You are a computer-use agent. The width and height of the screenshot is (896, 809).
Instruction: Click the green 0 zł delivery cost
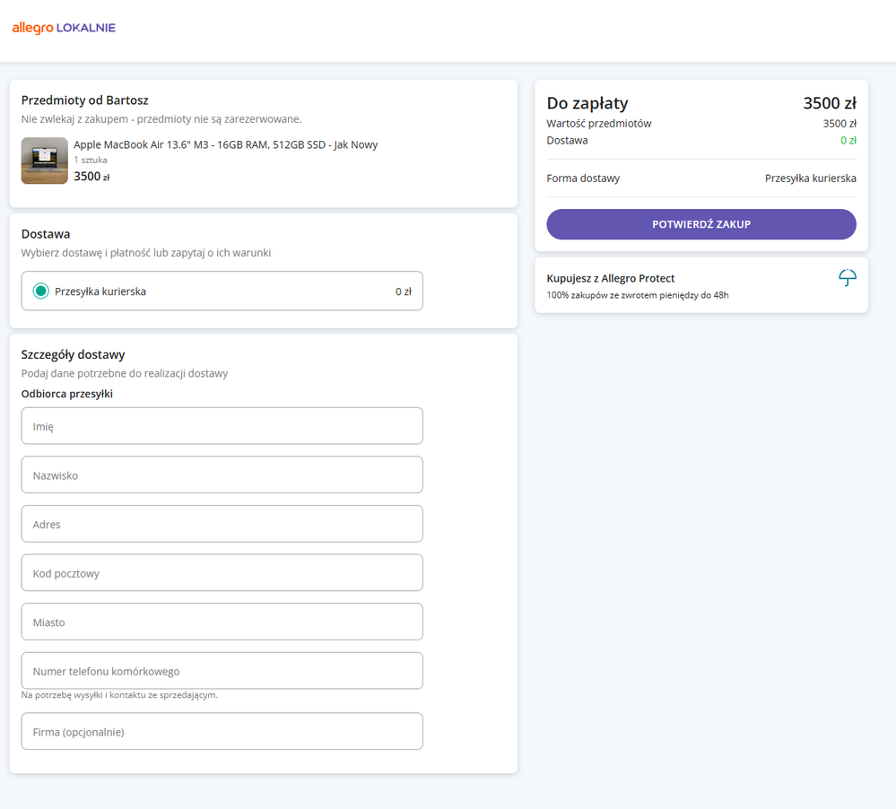coord(848,141)
